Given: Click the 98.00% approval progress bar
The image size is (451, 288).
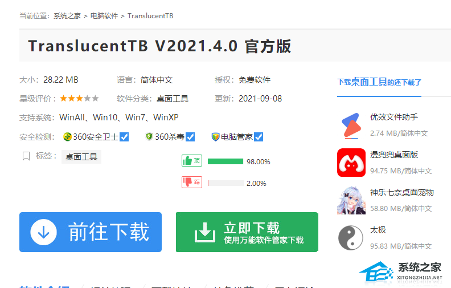Looking at the screenshot, I should [x=225, y=161].
